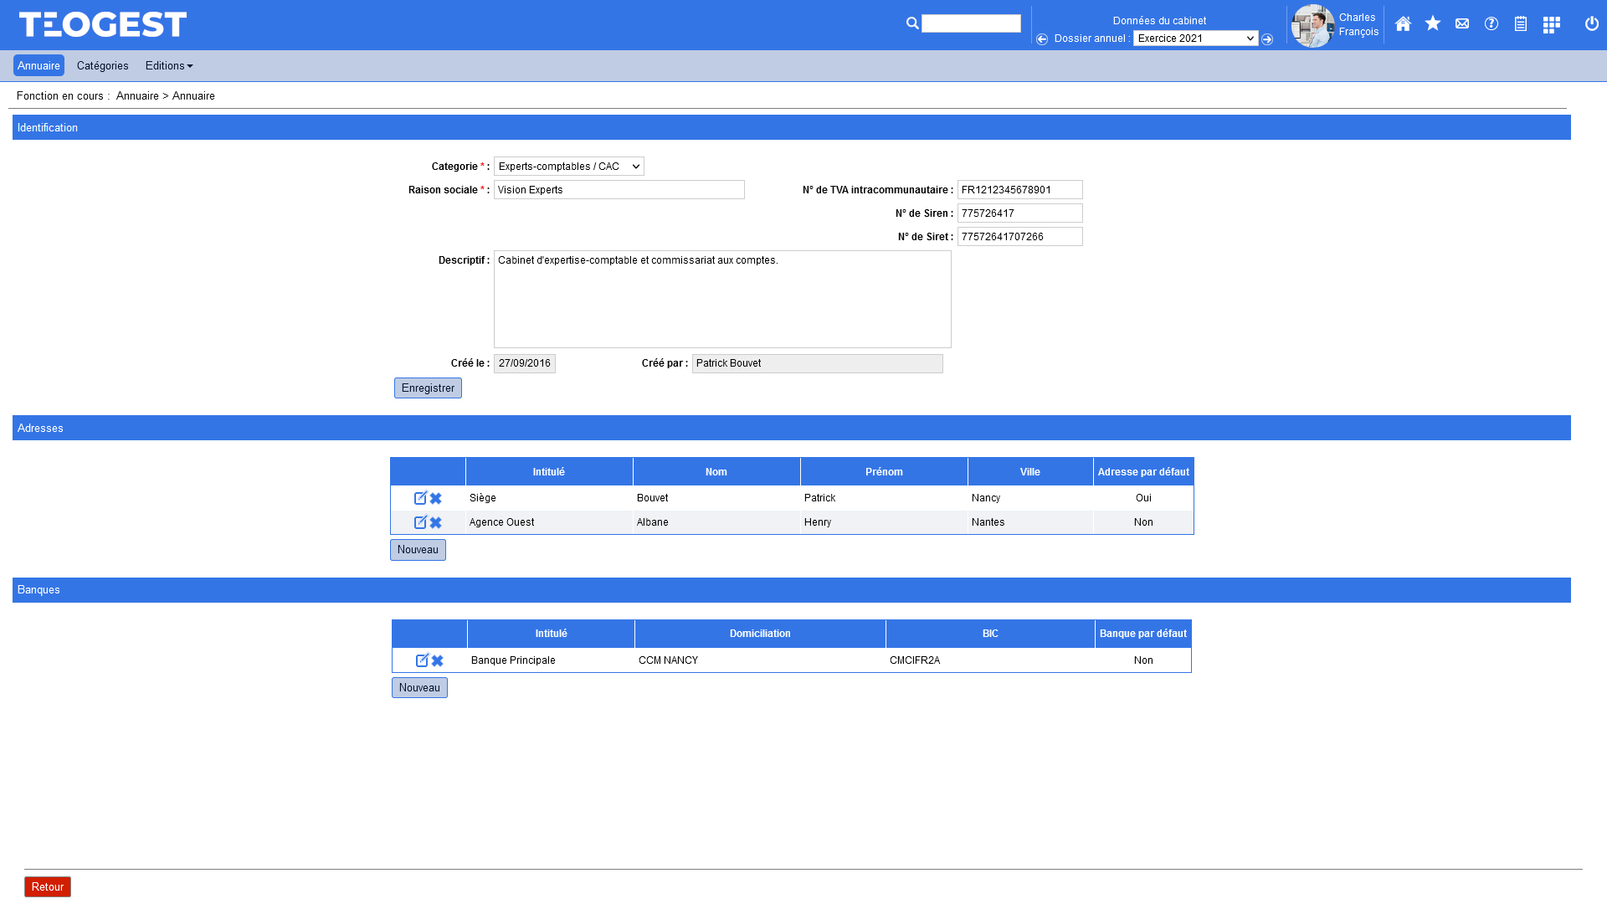Open the Catégories menu item

click(102, 66)
